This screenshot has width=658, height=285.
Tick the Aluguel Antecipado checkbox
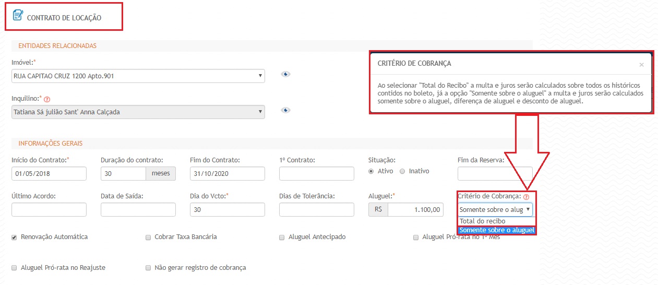[x=282, y=237]
